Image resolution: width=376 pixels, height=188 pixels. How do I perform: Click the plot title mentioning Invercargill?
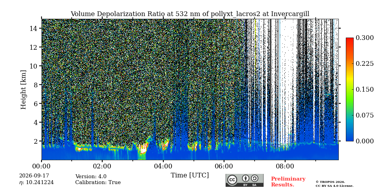(190, 14)
